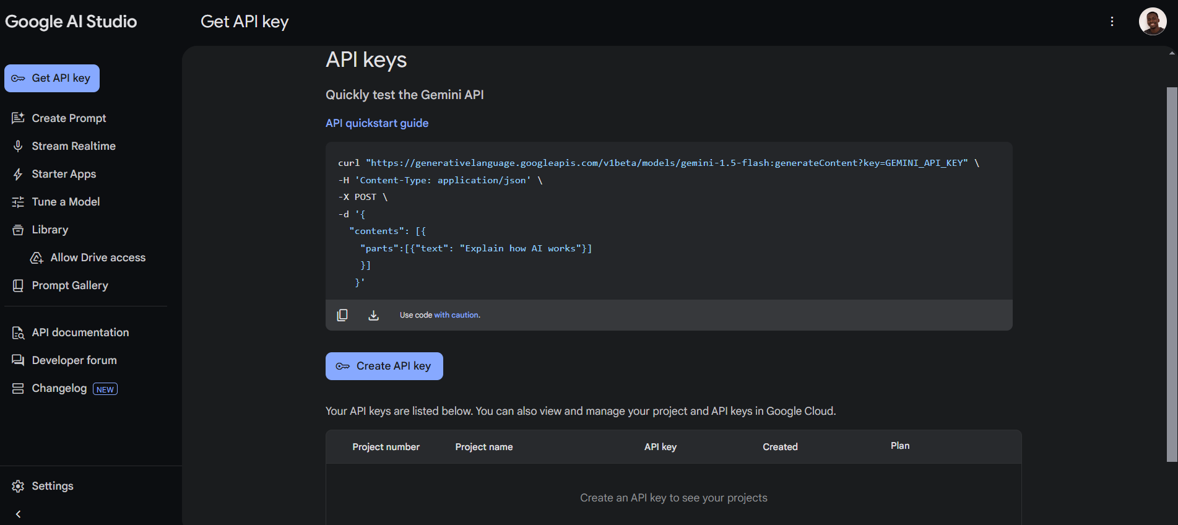Viewport: 1178px width, 525px height.
Task: Go to Stream Realtime
Action: pos(74,146)
